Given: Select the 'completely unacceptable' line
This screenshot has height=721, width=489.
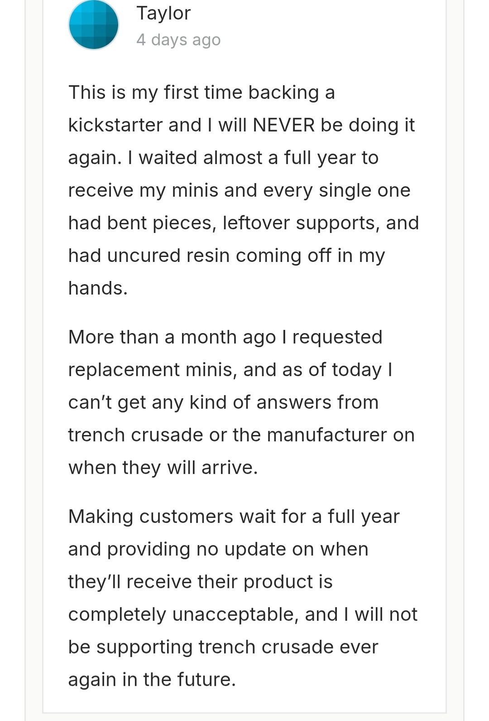Looking at the screenshot, I should (243, 615).
